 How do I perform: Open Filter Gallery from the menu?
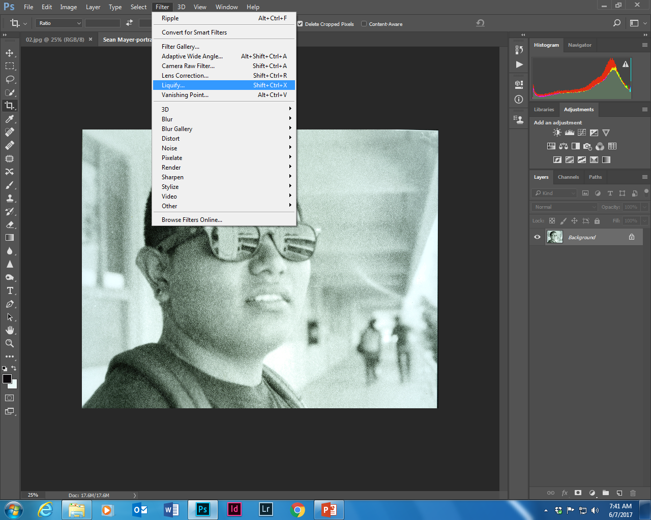[224, 47]
